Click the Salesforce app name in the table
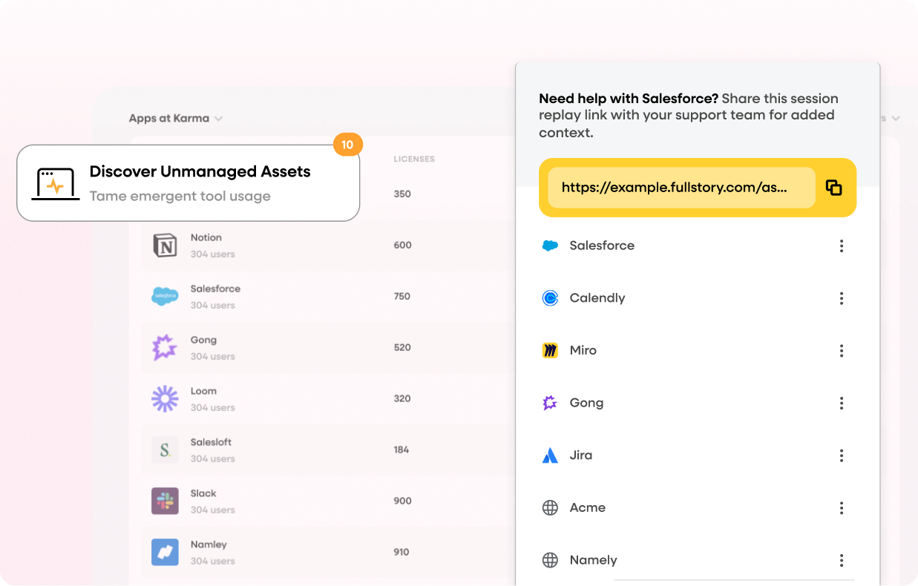 coord(215,289)
